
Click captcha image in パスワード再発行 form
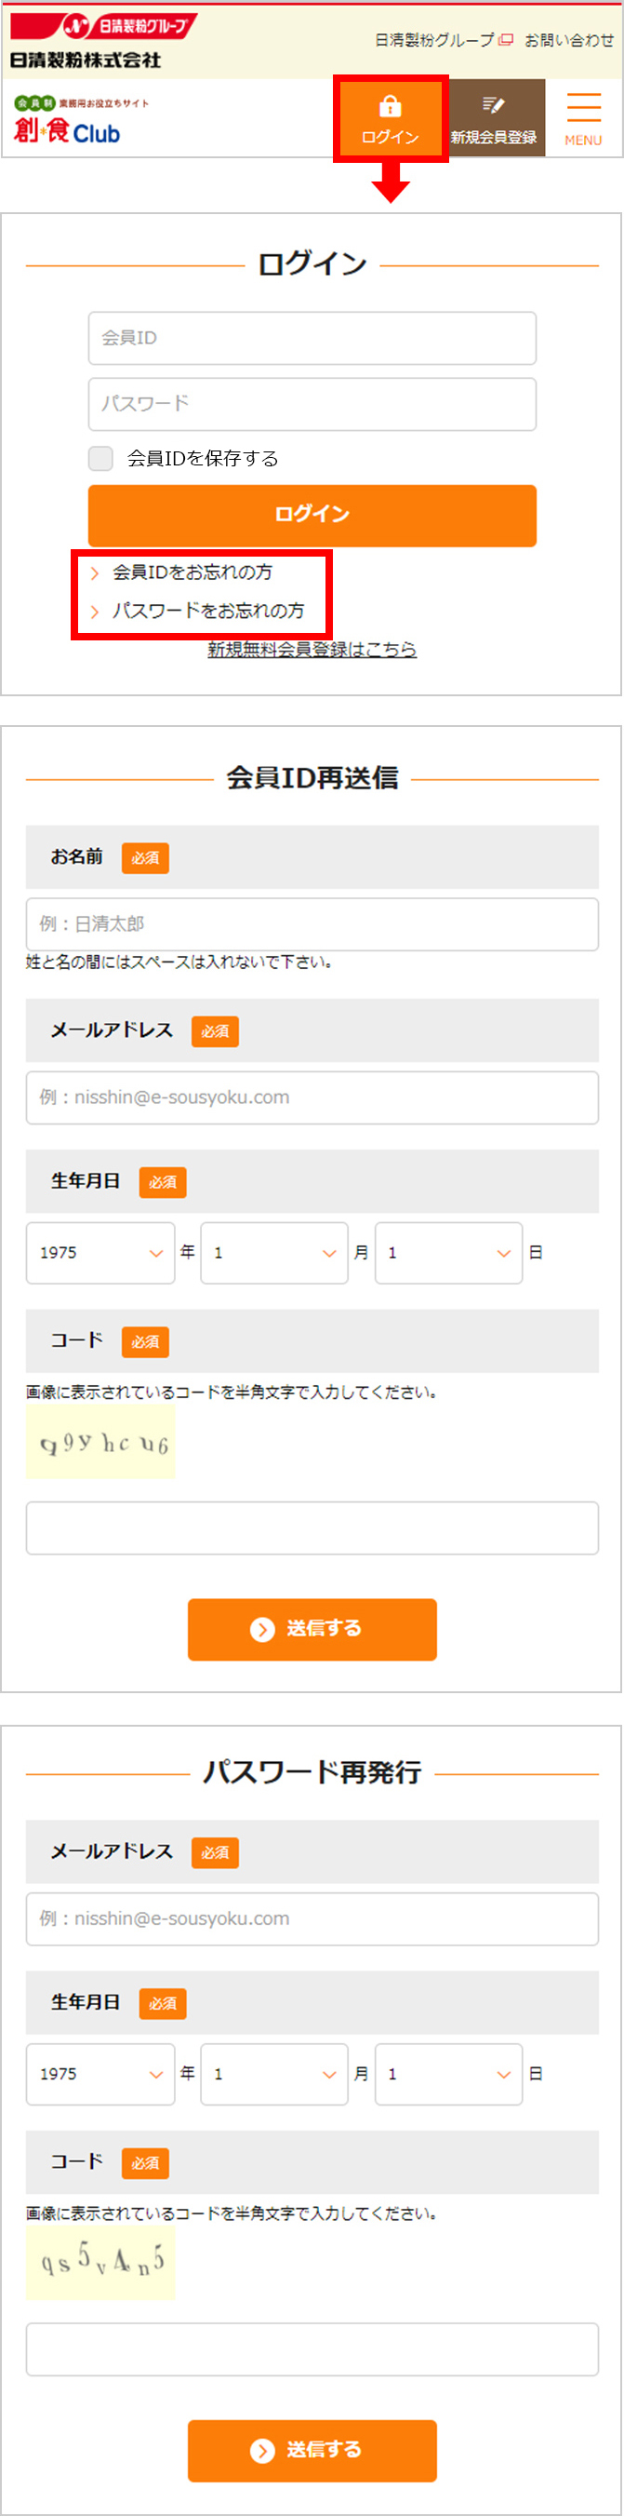100,2262
